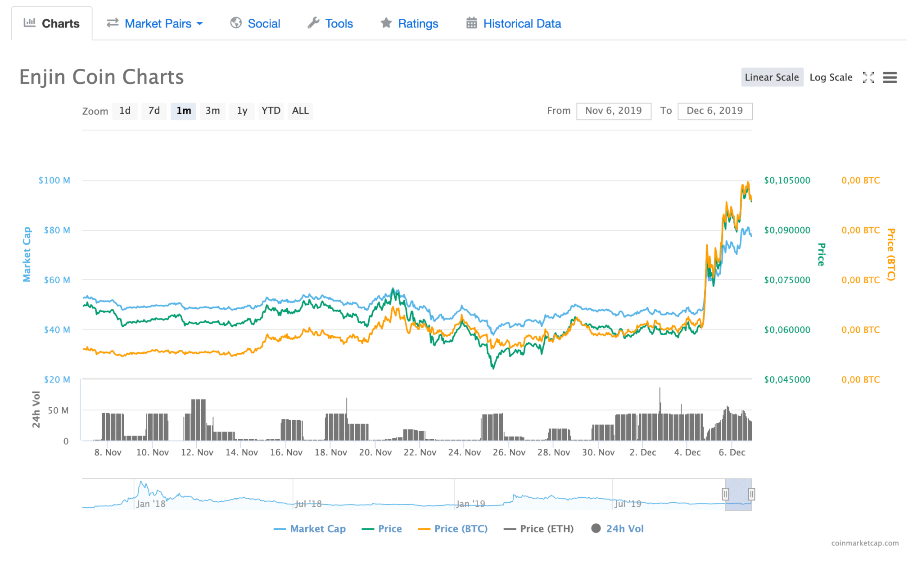
Task: Open the Charts tab
Action: pyautogui.click(x=52, y=23)
